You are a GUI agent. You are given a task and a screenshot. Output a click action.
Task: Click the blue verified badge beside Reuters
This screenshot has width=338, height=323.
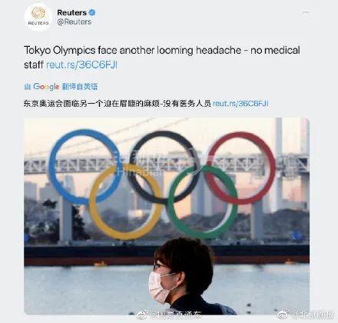pos(92,12)
